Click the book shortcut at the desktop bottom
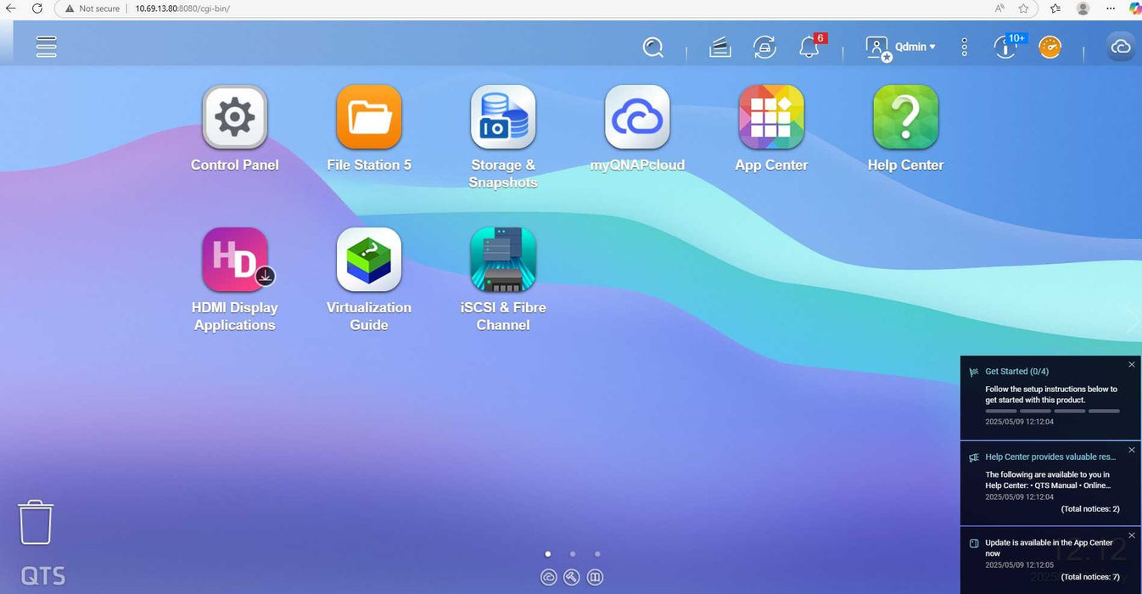 point(596,577)
